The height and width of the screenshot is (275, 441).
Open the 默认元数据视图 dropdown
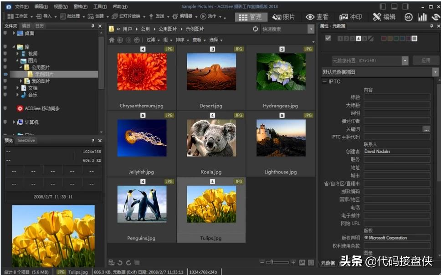pos(435,72)
